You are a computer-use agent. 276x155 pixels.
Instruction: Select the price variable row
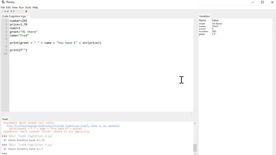point(235,34)
